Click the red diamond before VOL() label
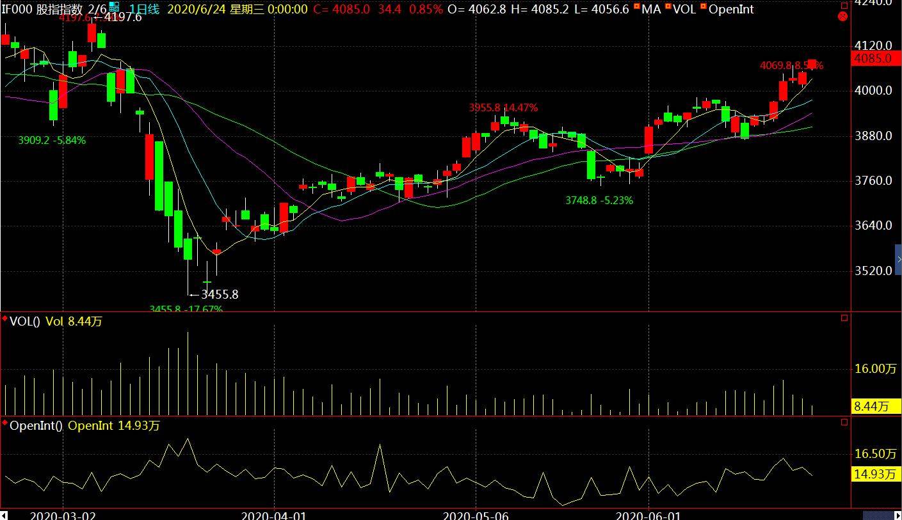The width and height of the screenshot is (902, 520). 5,319
